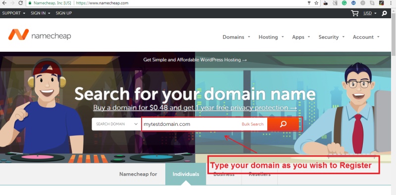
Task: Expand the Apps navigation menu
Action: coord(301,37)
